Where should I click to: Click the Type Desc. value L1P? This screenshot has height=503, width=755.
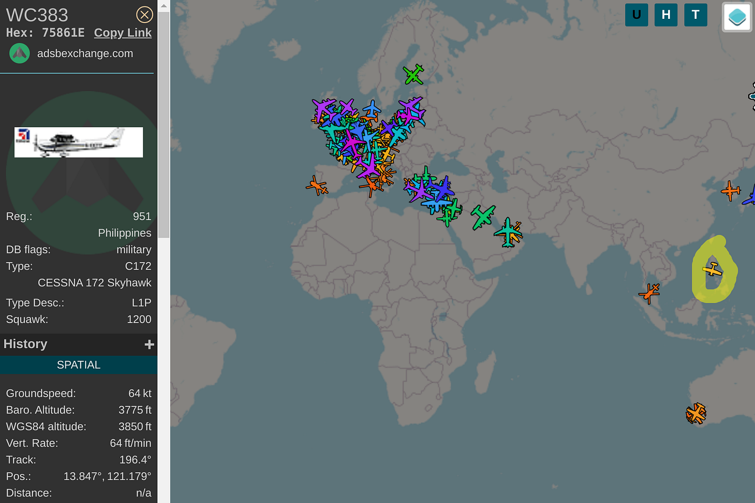[141, 303]
